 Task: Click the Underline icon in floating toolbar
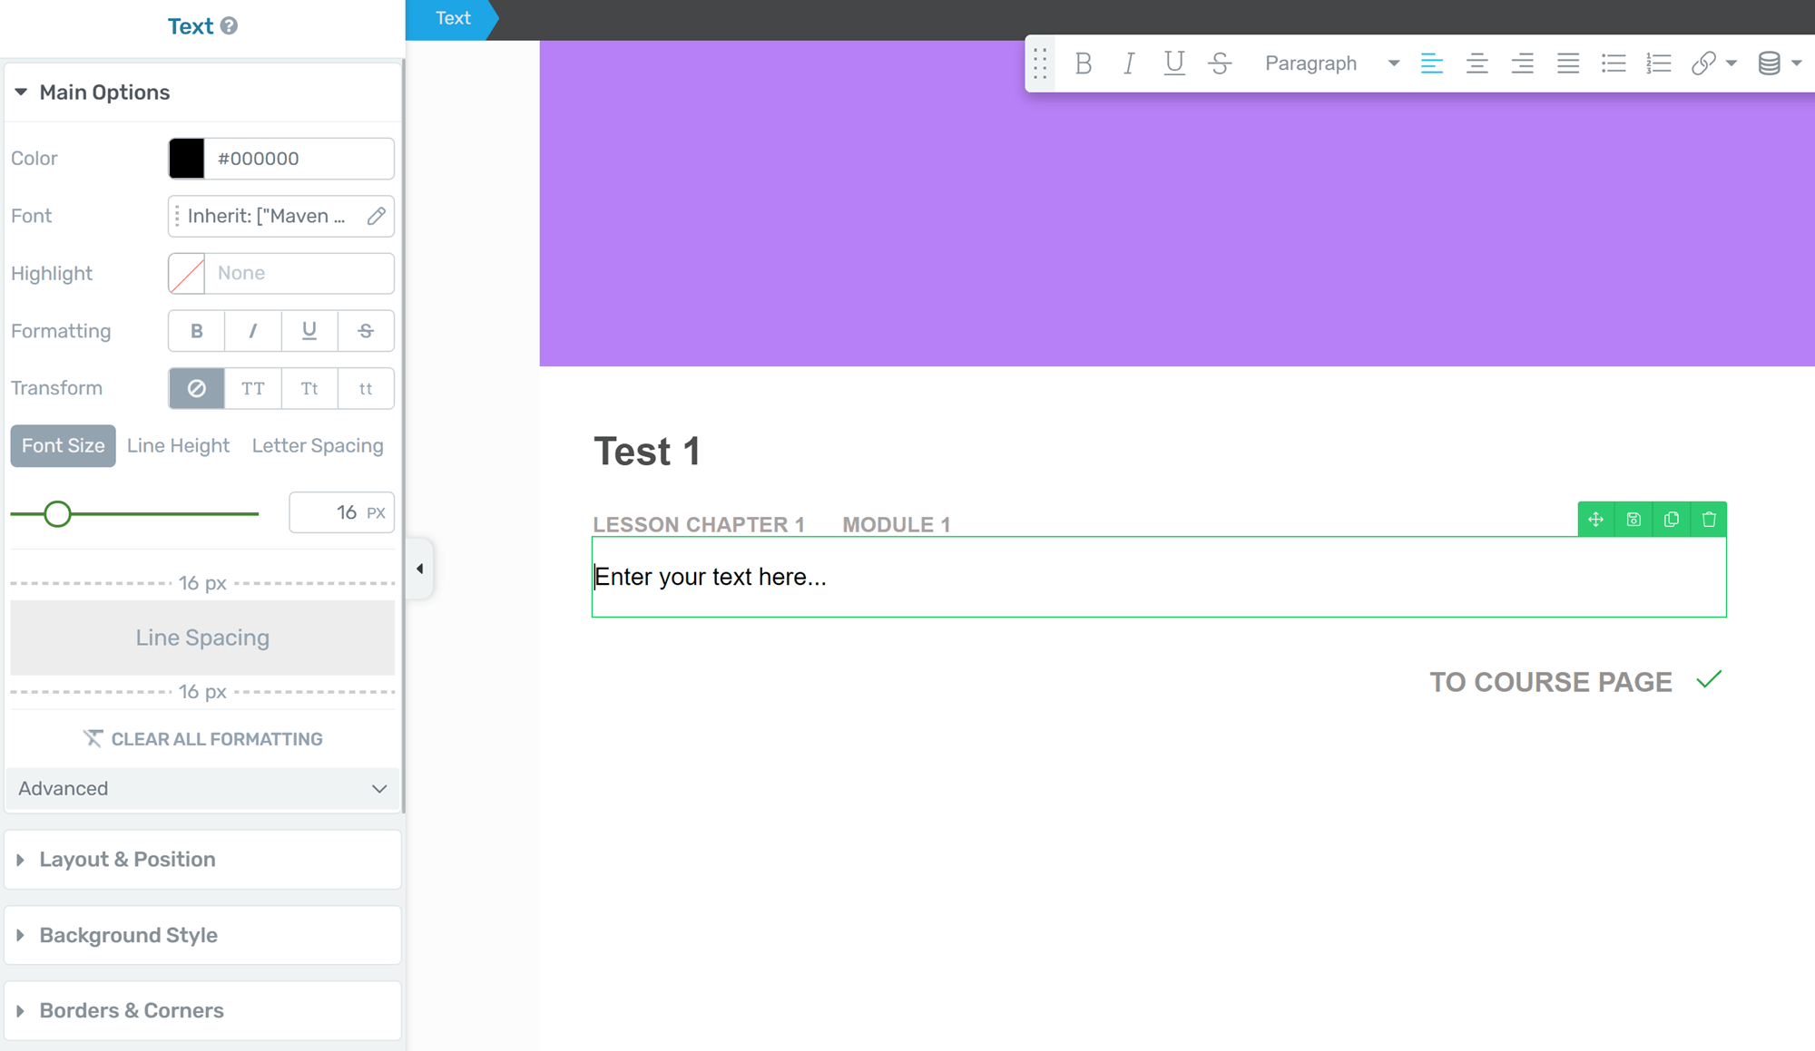1174,63
